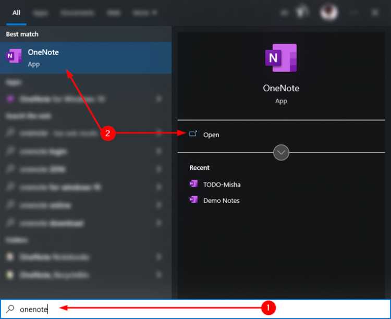Select the All search filter tab

point(16,13)
